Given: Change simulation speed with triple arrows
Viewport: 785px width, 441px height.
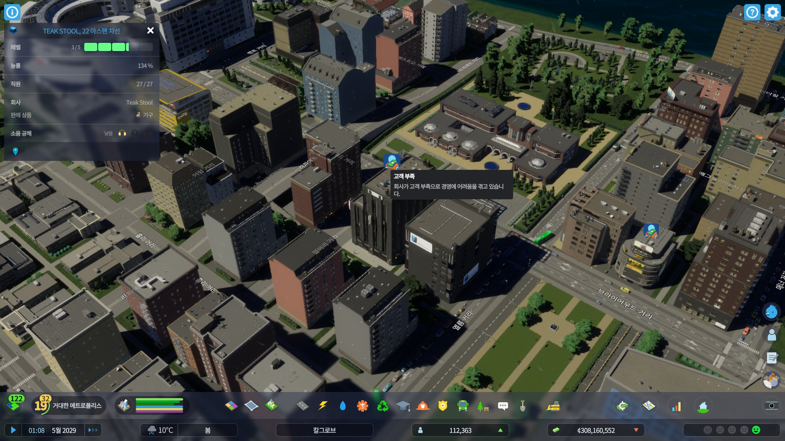Looking at the screenshot, I should [x=93, y=430].
